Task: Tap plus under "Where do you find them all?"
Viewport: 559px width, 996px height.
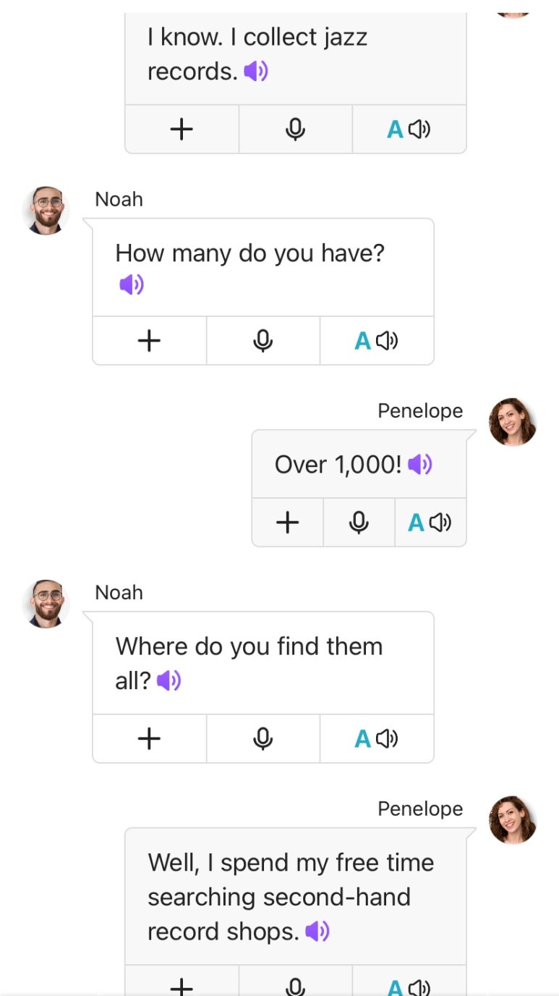Action: coord(149,738)
